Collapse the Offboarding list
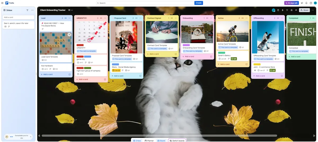Image resolution: width=318 pixels, height=142 pixels. coord(278,18)
